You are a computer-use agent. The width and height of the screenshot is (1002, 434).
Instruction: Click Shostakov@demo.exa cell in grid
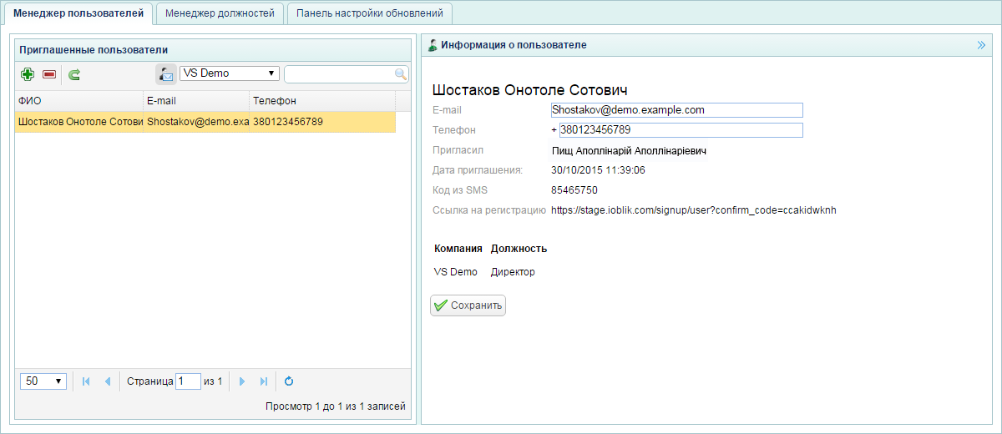(x=197, y=122)
